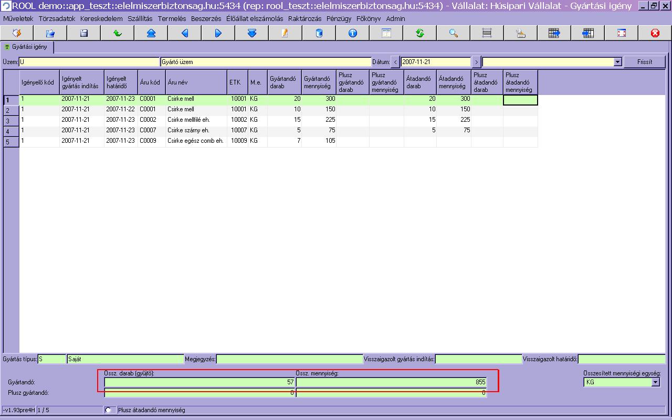Go to previous record with left arrow
672x420 pixels.
[x=185, y=33]
